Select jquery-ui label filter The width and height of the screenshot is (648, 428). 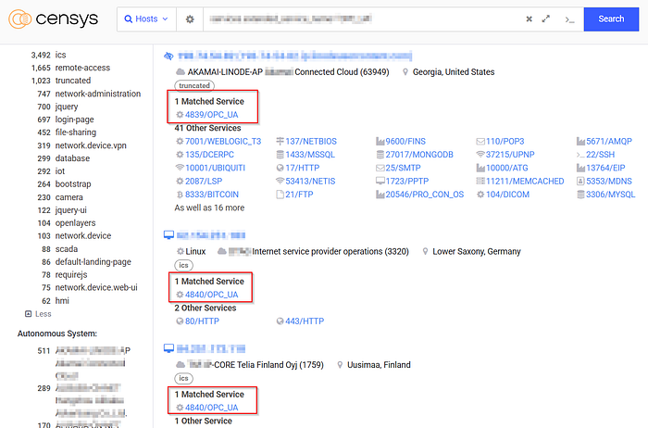pyautogui.click(x=70, y=210)
